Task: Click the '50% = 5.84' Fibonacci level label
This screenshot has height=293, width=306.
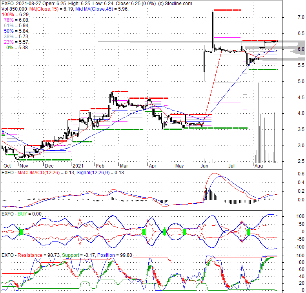Action: point(16,31)
